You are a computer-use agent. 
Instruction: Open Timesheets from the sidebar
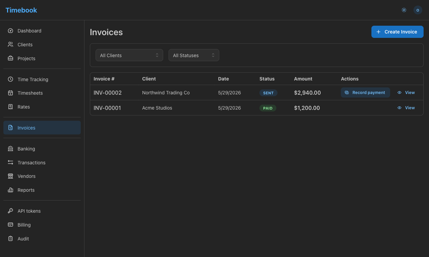(42, 93)
